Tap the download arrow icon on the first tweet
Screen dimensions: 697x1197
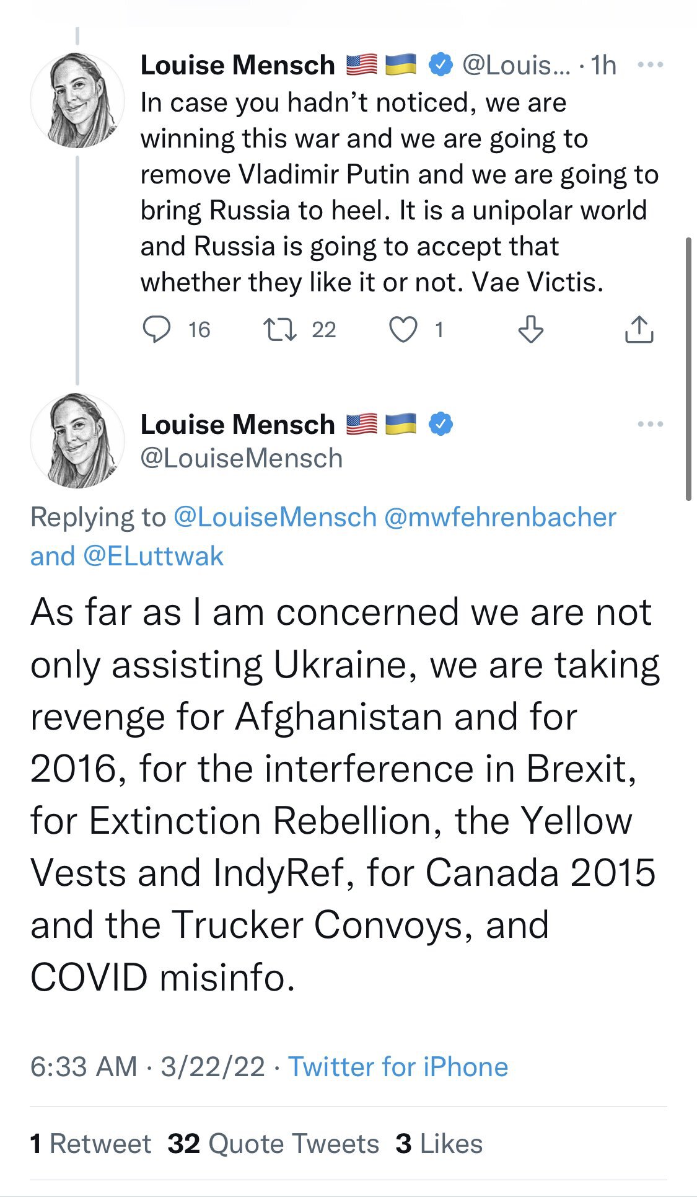pyautogui.click(x=530, y=329)
